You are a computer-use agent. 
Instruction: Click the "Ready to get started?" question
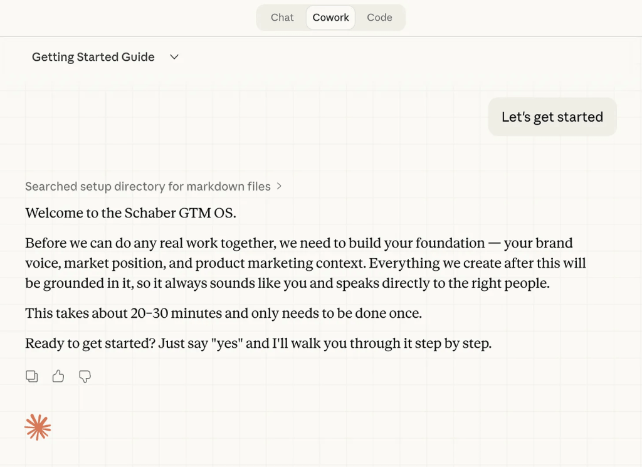(x=90, y=344)
